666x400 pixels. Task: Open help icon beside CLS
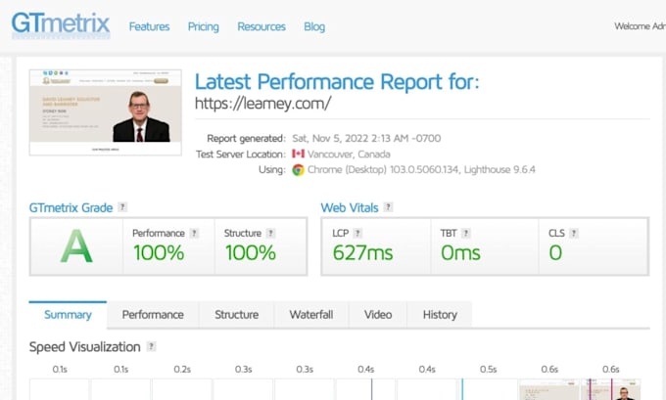coord(573,233)
